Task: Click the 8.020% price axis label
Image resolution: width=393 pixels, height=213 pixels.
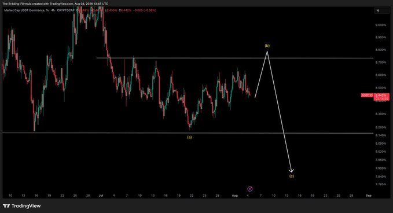Action: click(x=380, y=152)
